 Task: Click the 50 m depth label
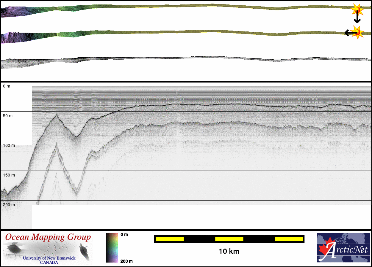(x=8, y=116)
